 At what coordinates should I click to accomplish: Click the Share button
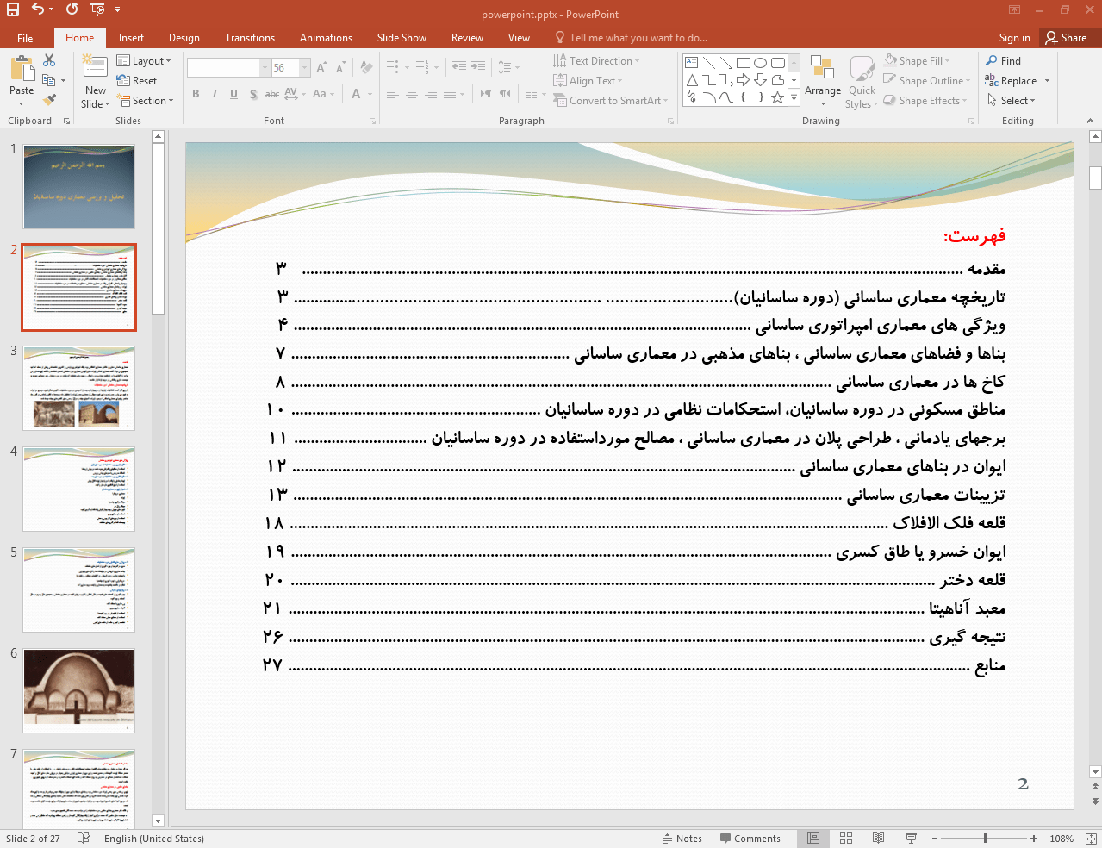pos(1066,38)
